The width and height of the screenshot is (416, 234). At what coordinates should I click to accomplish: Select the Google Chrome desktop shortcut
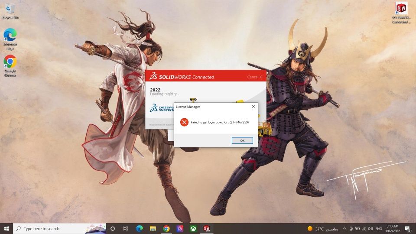pyautogui.click(x=10, y=66)
